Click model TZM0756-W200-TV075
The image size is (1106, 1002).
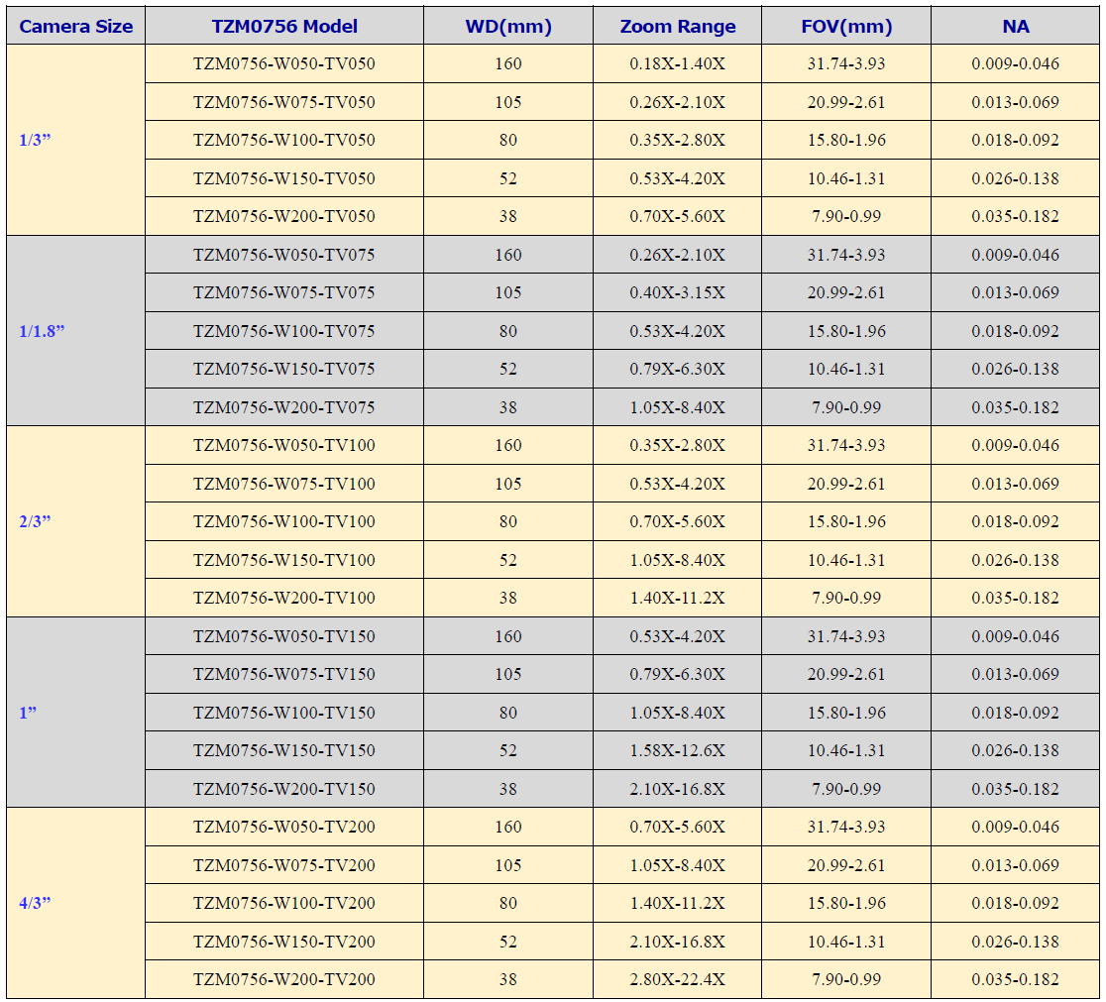284,407
